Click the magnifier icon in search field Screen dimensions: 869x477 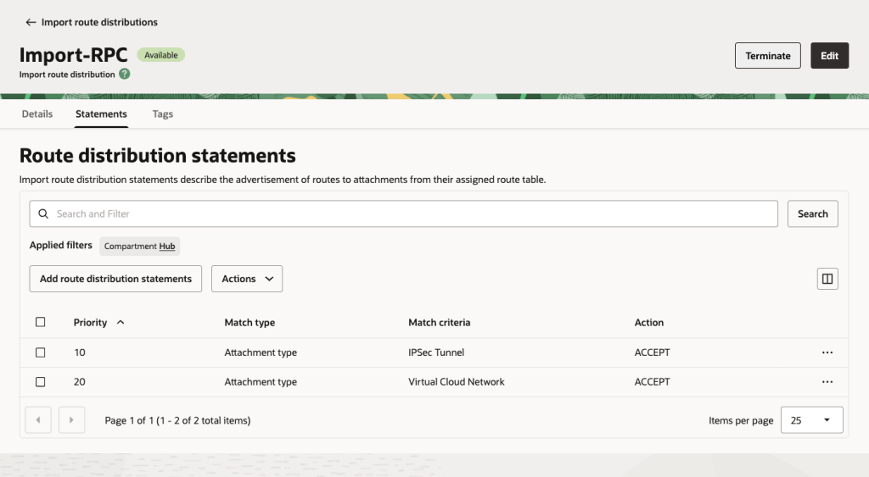44,214
